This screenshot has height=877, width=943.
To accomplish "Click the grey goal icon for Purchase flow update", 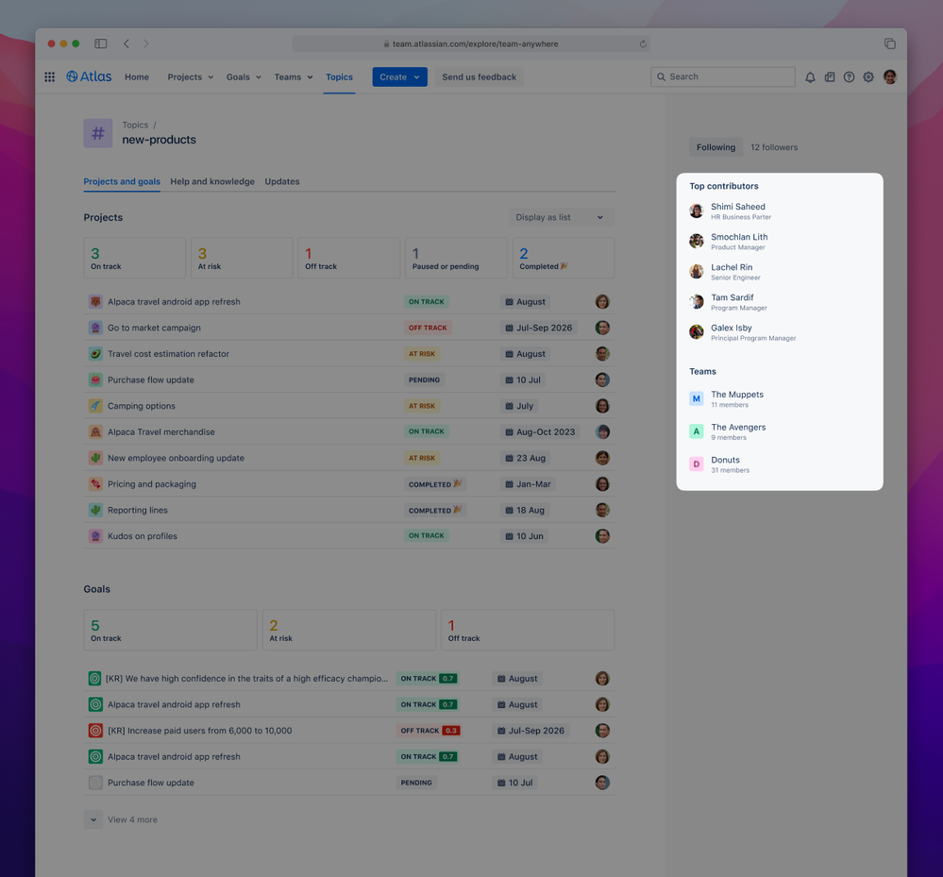I will tap(95, 783).
